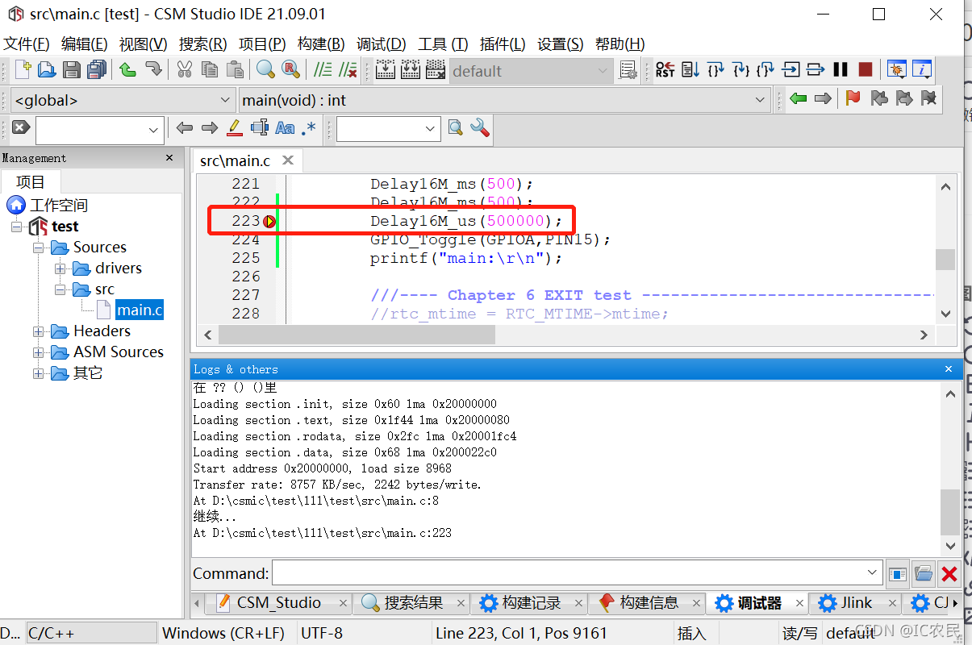Click the save file floppy icon
The image size is (972, 645).
pos(72,70)
